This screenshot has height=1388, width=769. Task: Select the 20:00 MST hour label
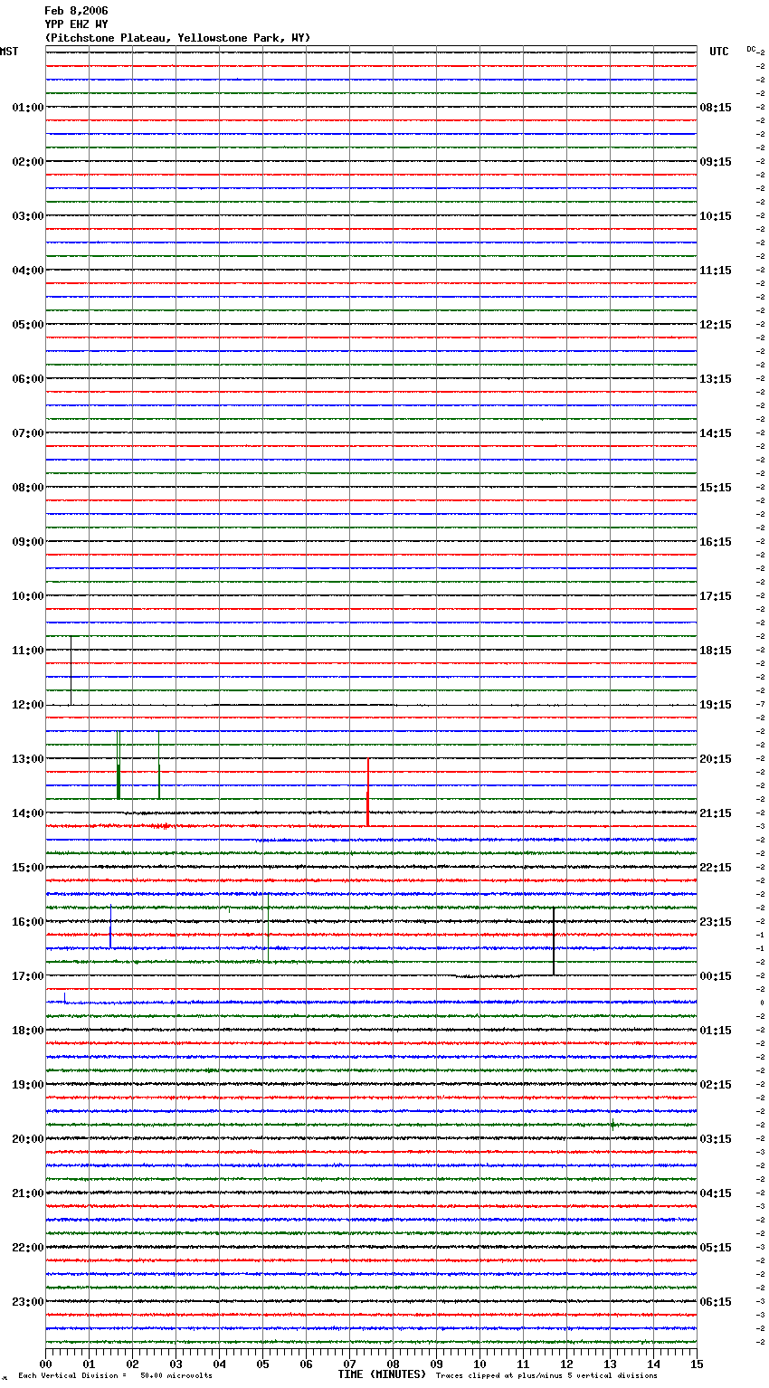[28, 1139]
